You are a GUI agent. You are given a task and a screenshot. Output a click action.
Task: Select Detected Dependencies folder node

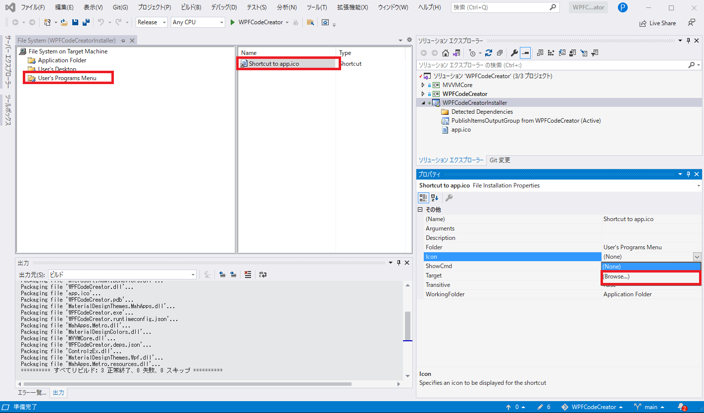pos(482,112)
